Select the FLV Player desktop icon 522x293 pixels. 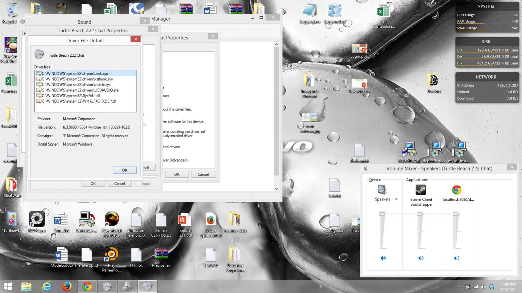point(37,222)
